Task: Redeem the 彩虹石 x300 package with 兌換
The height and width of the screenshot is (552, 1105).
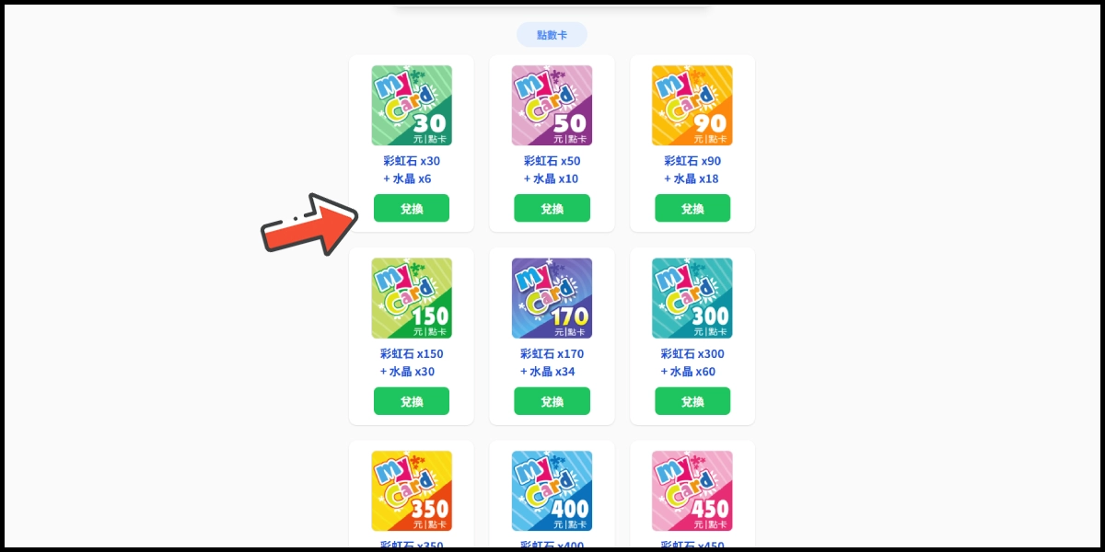Action: tap(692, 401)
